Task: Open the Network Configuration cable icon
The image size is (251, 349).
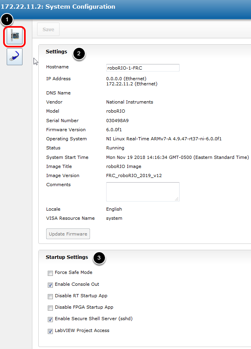Action: (x=15, y=57)
